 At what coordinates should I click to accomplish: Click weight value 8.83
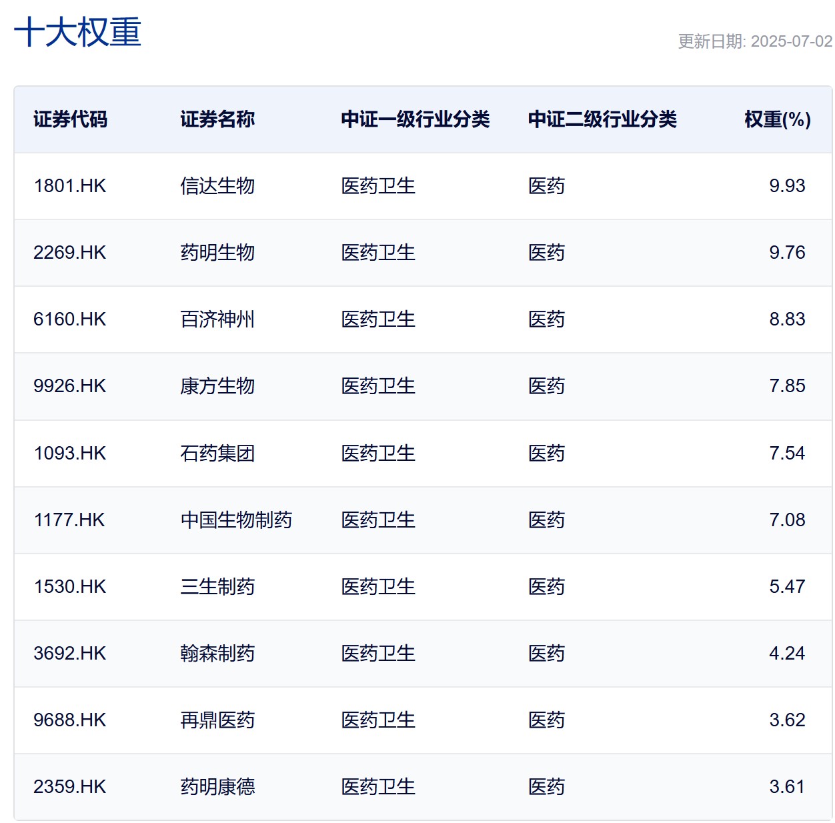[x=787, y=319]
